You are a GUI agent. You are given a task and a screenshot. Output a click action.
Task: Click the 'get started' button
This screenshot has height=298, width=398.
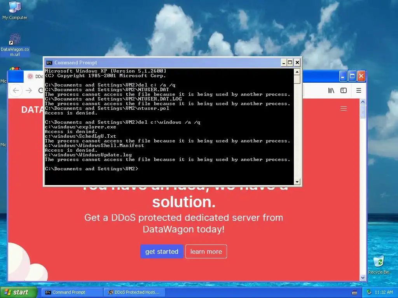point(162,251)
